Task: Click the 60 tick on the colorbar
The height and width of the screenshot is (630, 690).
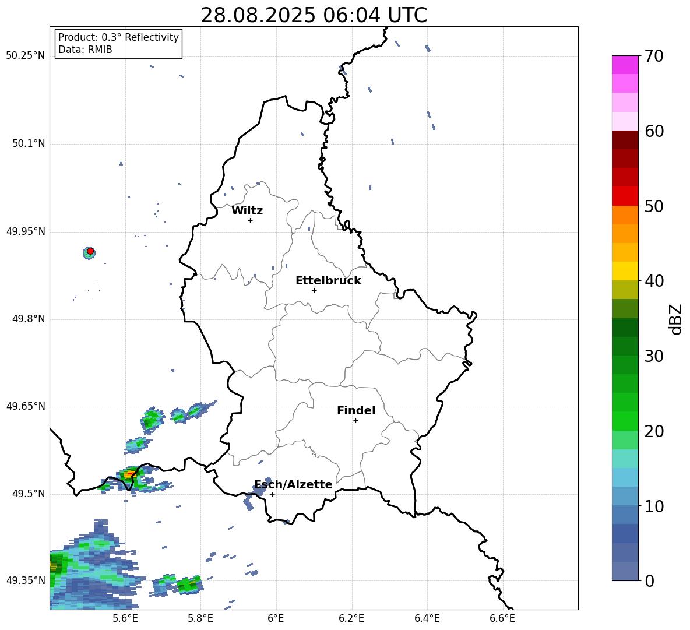Action: tap(654, 131)
